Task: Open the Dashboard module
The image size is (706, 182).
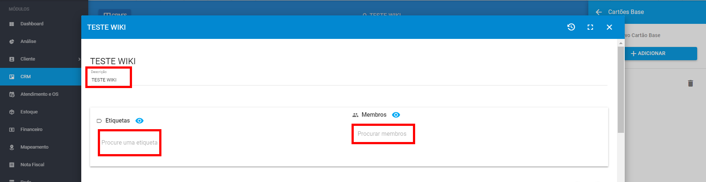Action: tap(40, 24)
